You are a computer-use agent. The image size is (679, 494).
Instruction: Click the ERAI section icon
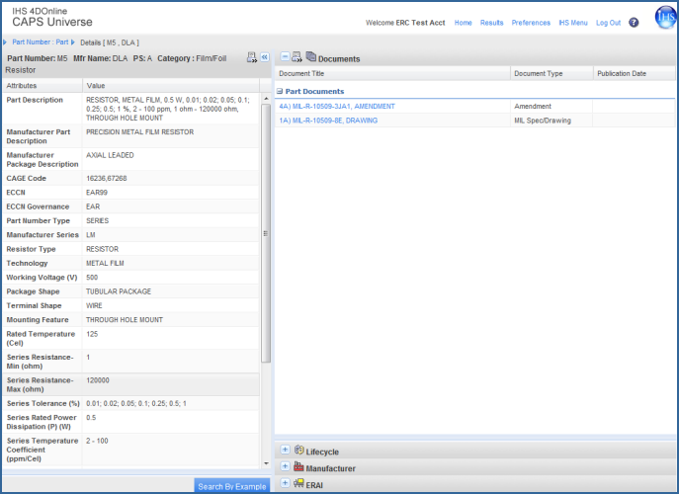(298, 483)
